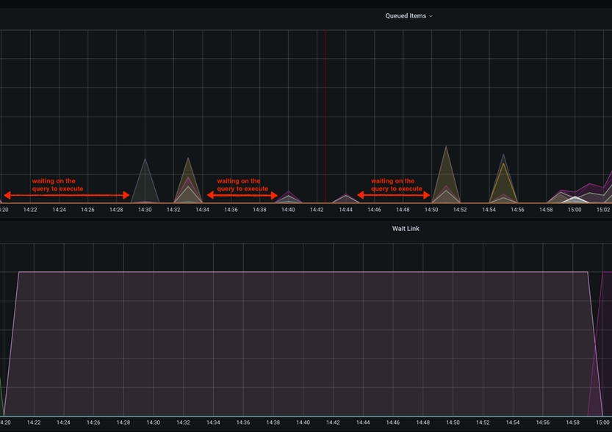The image size is (612, 432).
Task: Click the leftmost 'waiting on the query' annotation
Action: coord(57,185)
